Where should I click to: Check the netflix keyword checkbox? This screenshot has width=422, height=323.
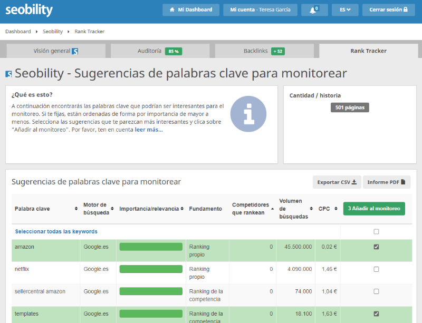[376, 269]
